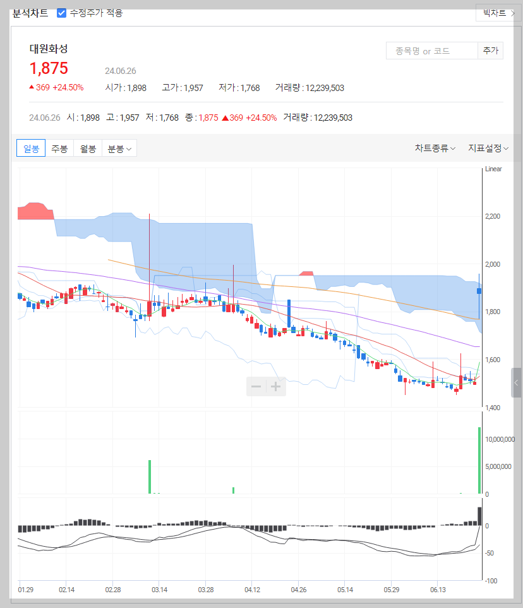
Task: Click the 06.13 date label on axis
Action: coord(438,590)
